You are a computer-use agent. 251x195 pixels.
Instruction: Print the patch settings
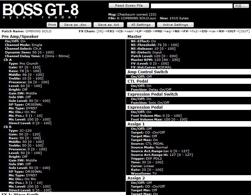(52, 25)
